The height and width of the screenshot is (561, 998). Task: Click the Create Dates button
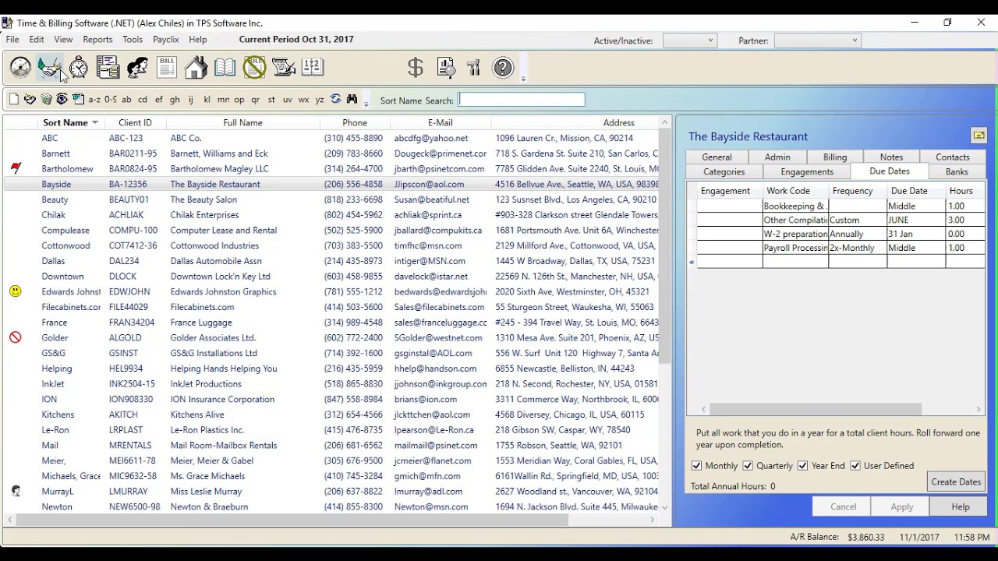pos(956,482)
